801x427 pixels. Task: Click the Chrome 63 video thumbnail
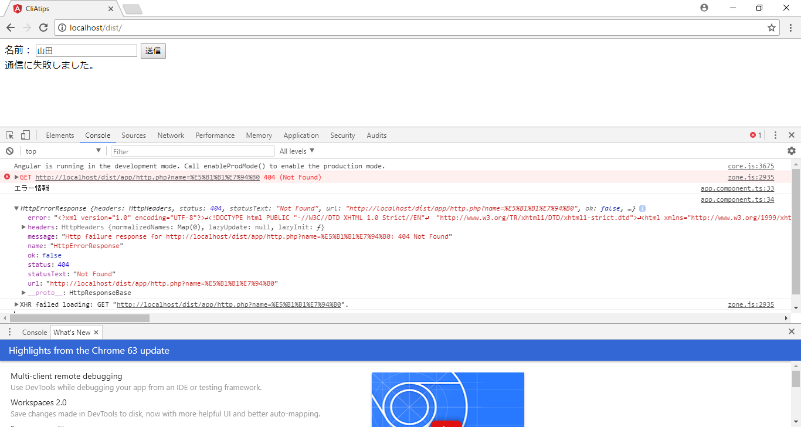[447, 399]
